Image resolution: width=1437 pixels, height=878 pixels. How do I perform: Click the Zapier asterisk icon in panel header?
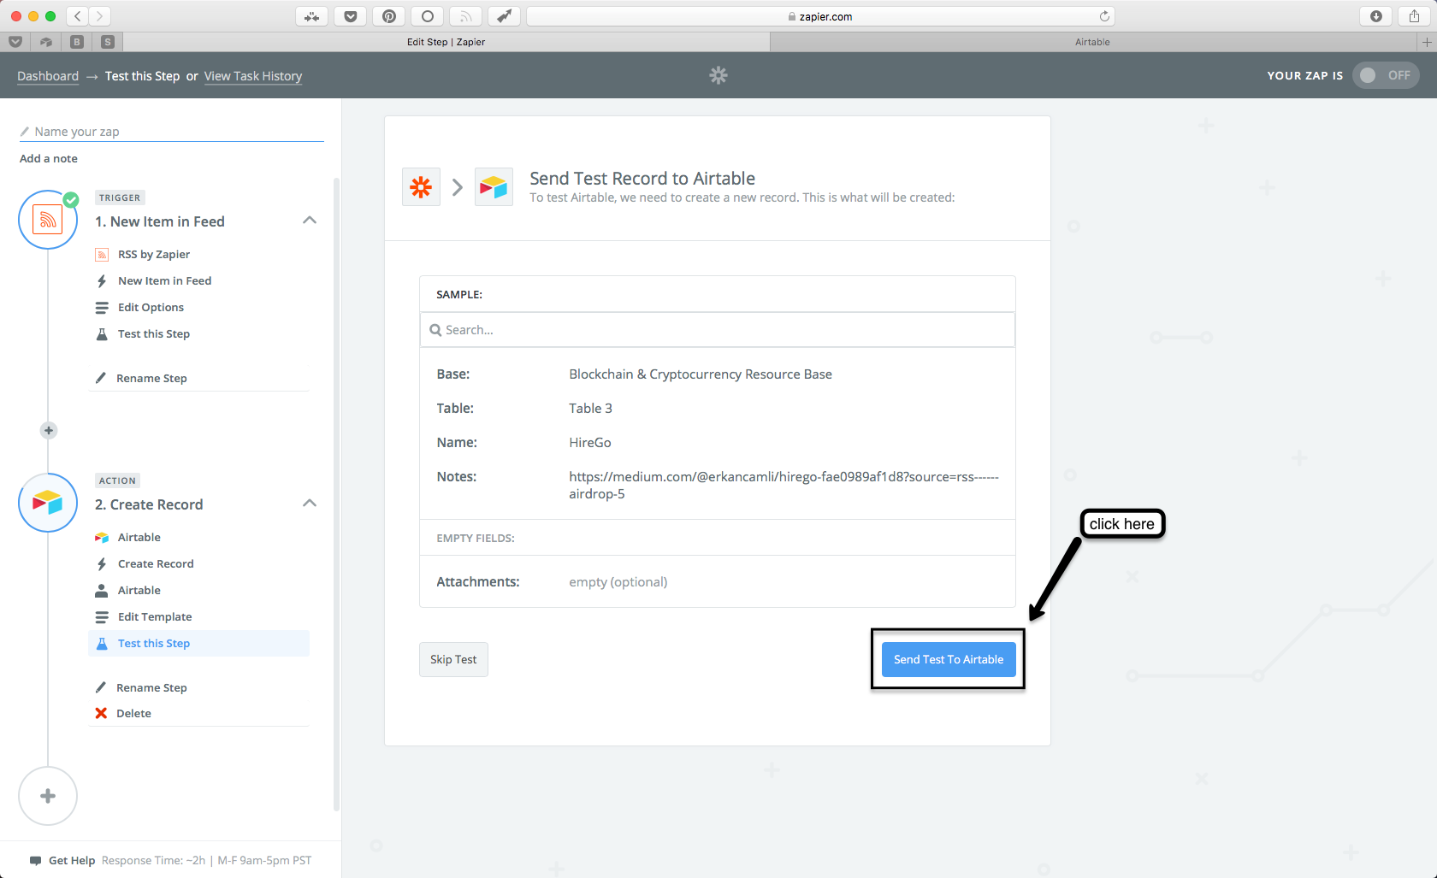click(x=421, y=186)
